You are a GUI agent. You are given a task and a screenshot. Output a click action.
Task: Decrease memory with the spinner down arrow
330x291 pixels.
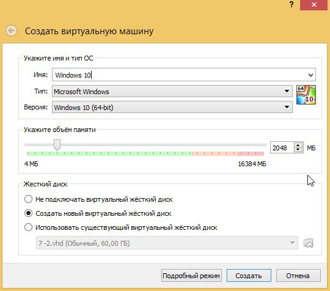click(298, 150)
